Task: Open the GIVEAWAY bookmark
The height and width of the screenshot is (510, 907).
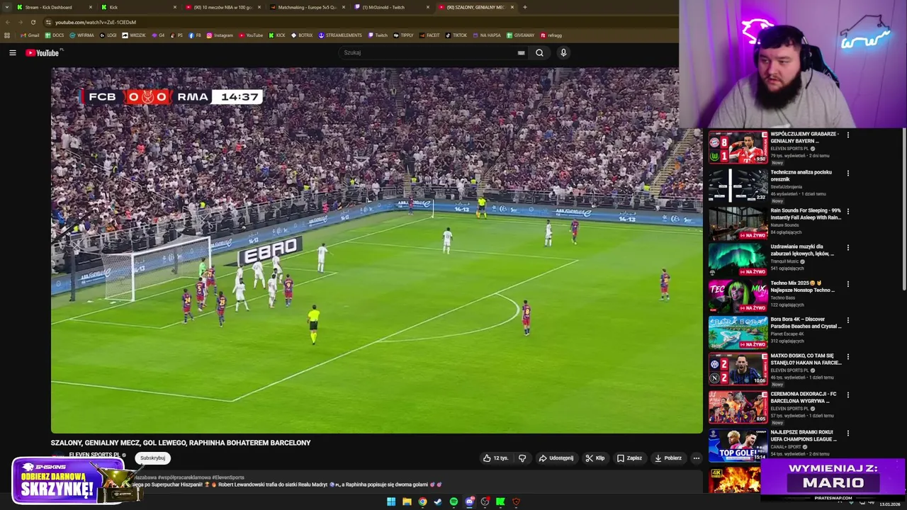Action: point(521,35)
